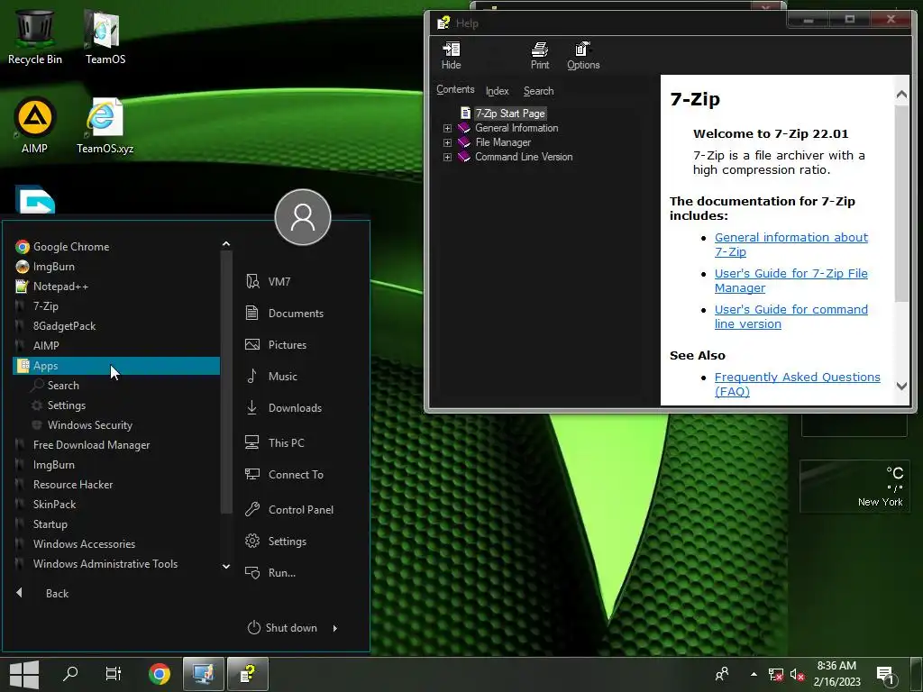The image size is (923, 692).
Task: Launch Google Chrome from start menu list
Action: tap(116, 247)
